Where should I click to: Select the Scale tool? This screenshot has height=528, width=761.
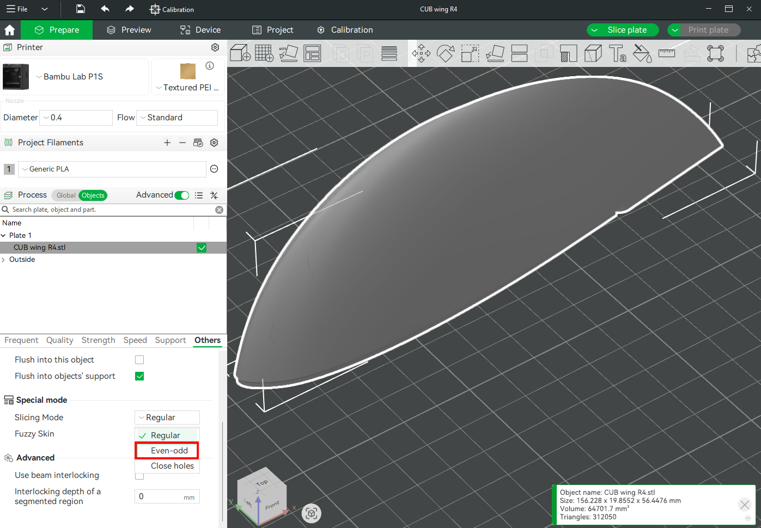tap(470, 53)
